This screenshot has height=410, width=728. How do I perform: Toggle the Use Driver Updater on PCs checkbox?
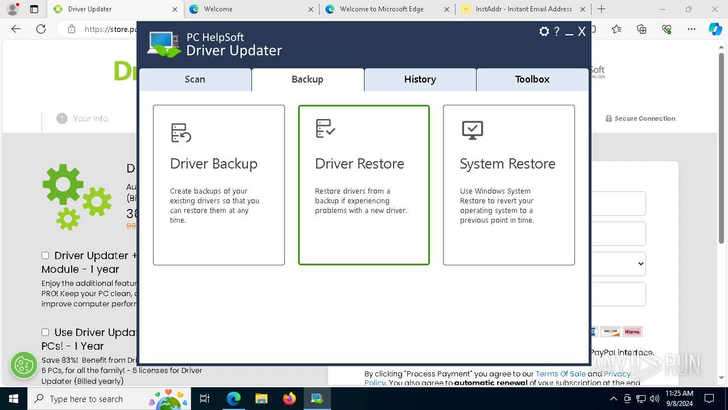(45, 332)
